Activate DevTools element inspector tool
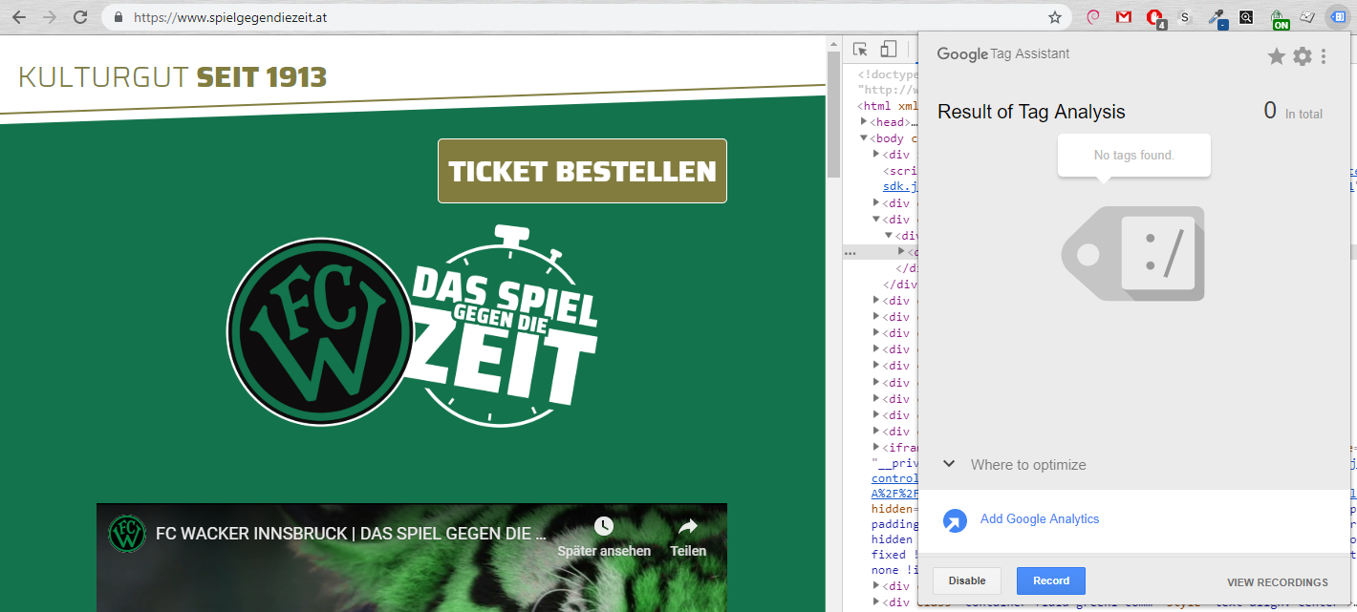The width and height of the screenshot is (1357, 612). pyautogui.click(x=861, y=50)
